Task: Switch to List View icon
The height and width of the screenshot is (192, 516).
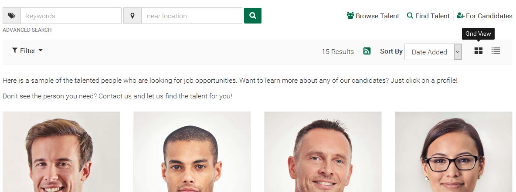Action: [496, 51]
